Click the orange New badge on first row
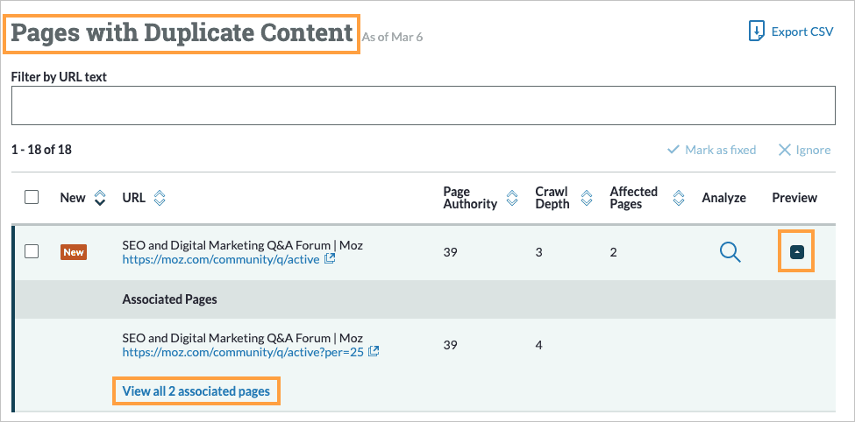Image resolution: width=855 pixels, height=422 pixels. click(74, 252)
